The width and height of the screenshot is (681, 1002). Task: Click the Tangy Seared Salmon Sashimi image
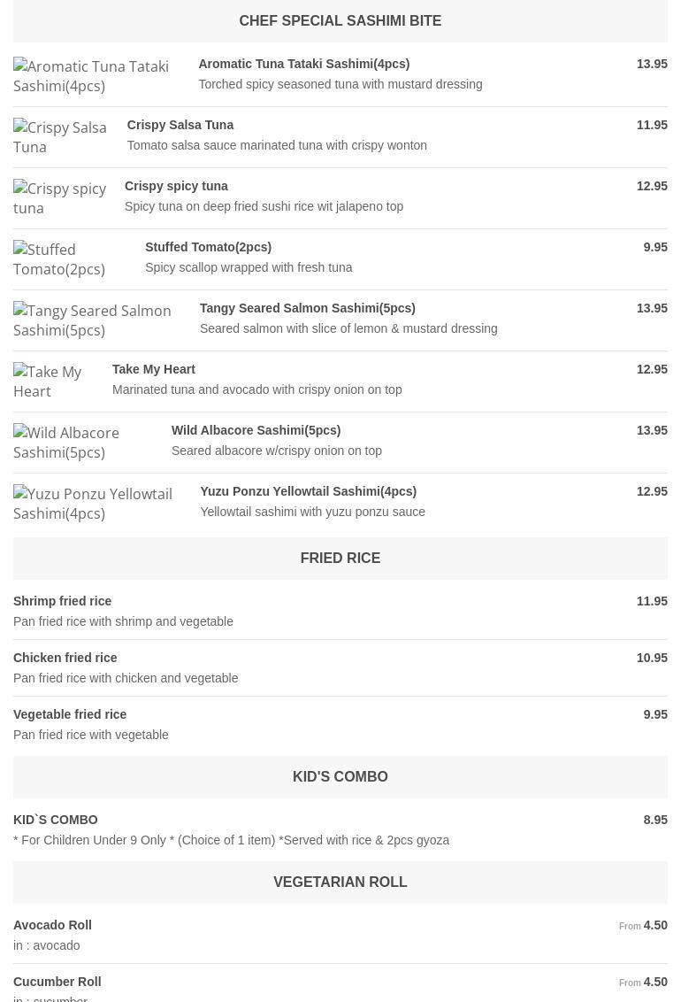point(97,320)
